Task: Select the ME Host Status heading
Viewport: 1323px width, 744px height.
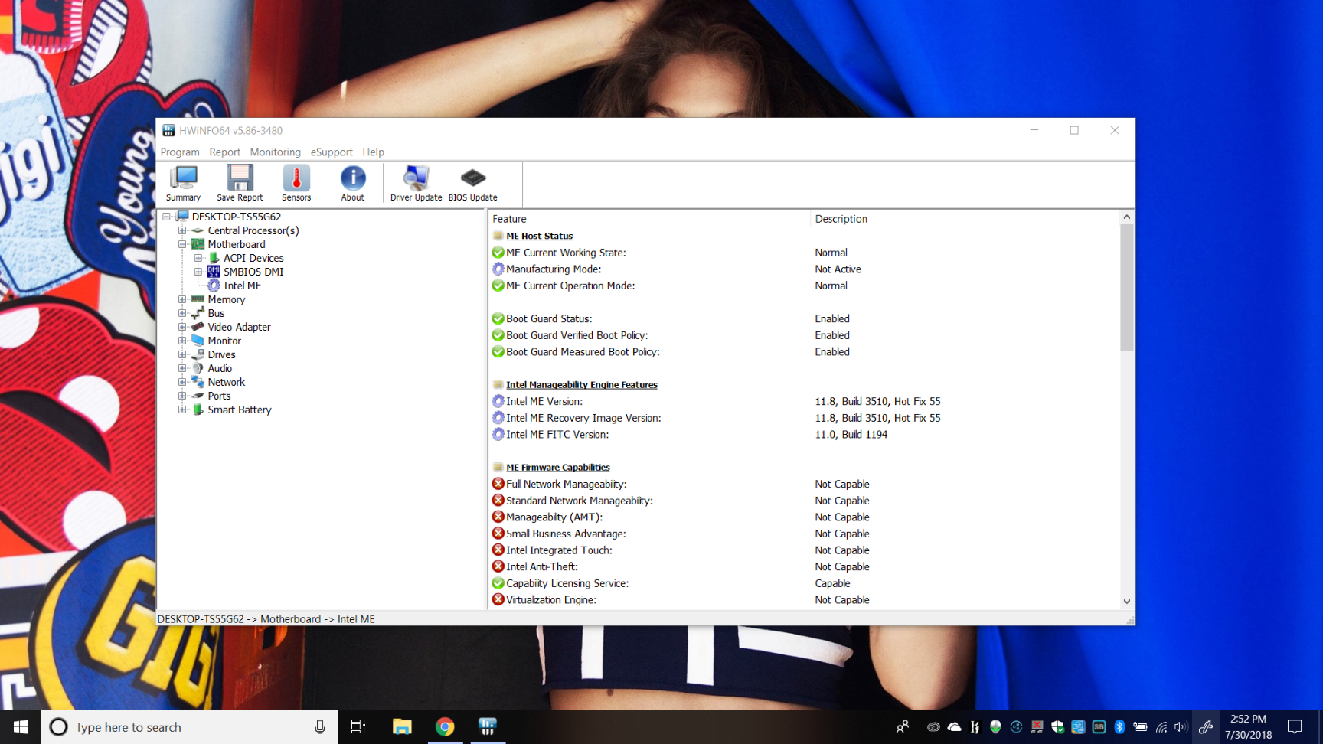Action: point(539,236)
